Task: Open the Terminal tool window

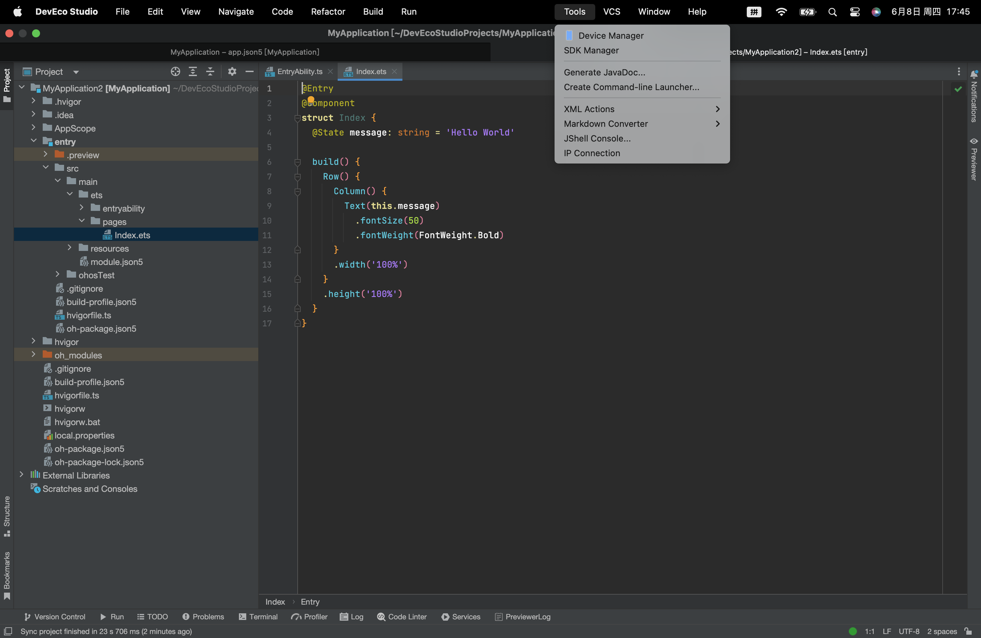Action: point(258,617)
